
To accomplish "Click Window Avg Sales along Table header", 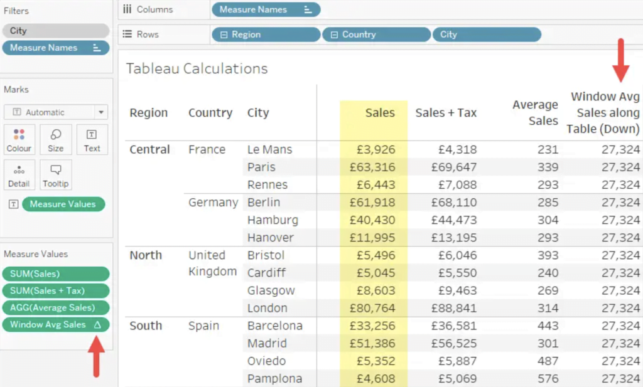I will pos(603,113).
